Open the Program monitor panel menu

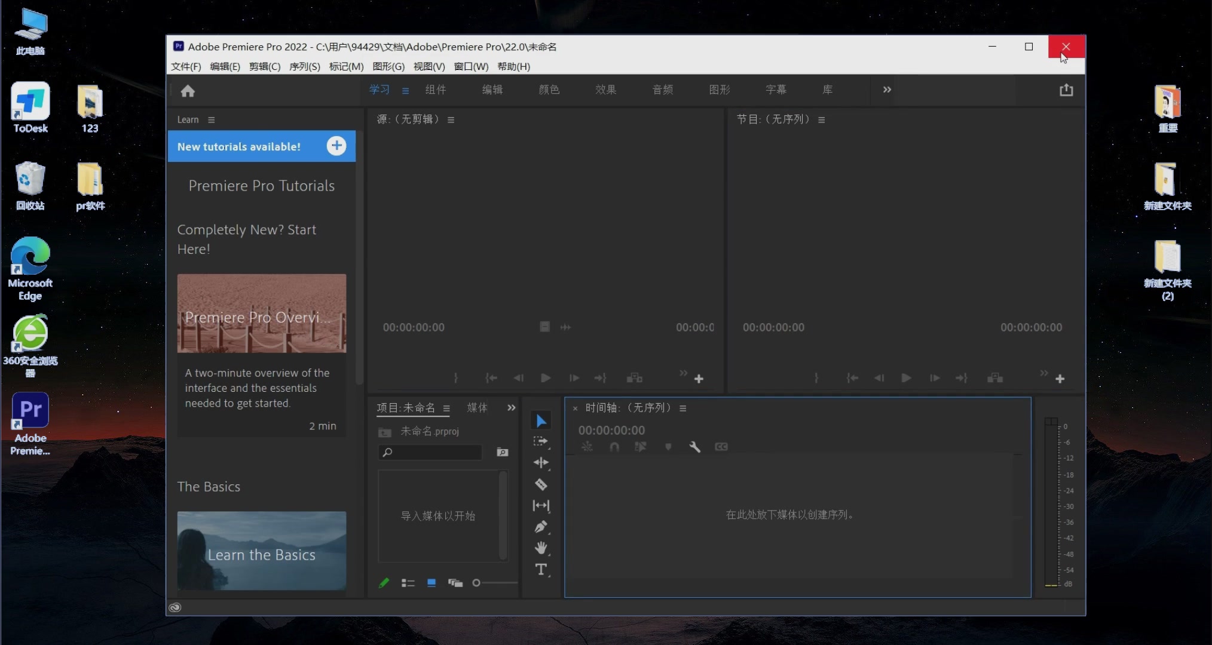pyautogui.click(x=822, y=120)
